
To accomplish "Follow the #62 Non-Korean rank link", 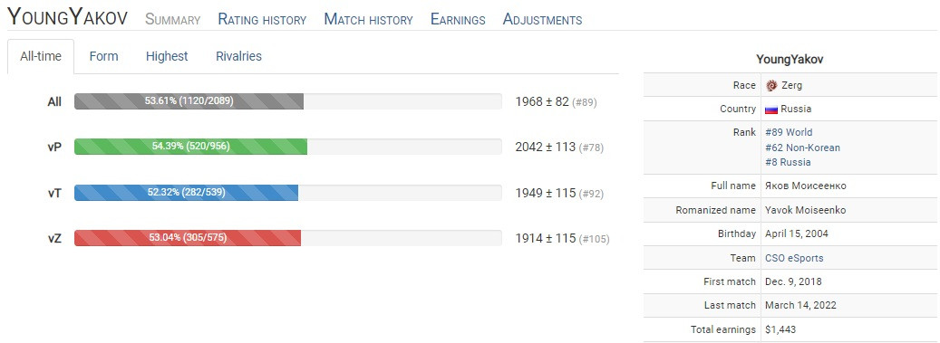I will coord(803,148).
